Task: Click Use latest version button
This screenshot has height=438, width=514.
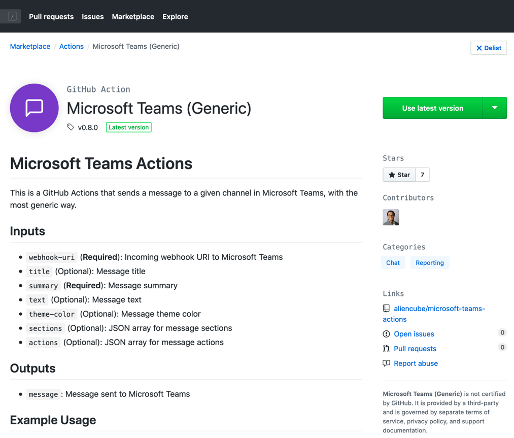Action: 433,108
